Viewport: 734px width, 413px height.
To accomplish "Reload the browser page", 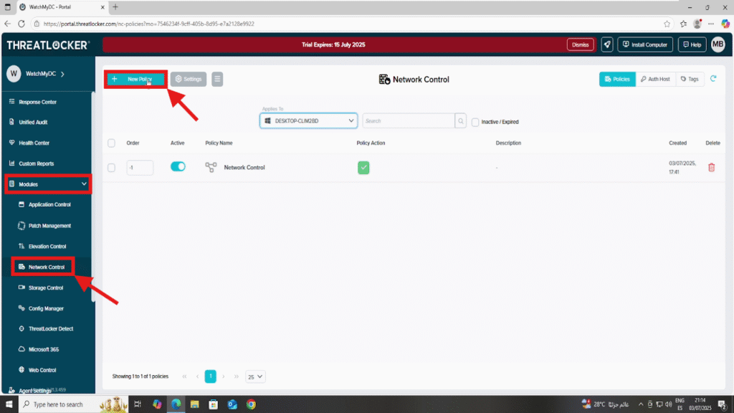I will tap(22, 24).
